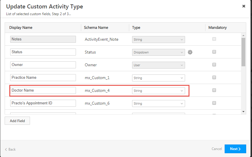252x157 pixels.
Task: Focus the Doctor Name display name field
Action: [43, 90]
